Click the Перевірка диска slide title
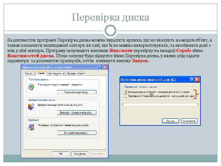The height and width of the screenshot is (166, 221). (x=110, y=18)
